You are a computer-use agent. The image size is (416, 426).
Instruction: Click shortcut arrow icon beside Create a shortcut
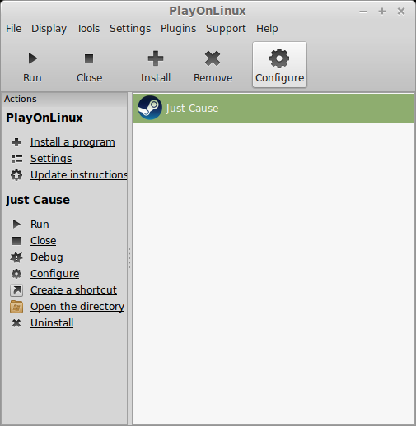coord(16,290)
